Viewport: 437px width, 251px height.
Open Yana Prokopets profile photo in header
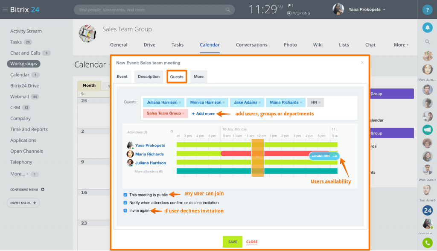[338, 9]
